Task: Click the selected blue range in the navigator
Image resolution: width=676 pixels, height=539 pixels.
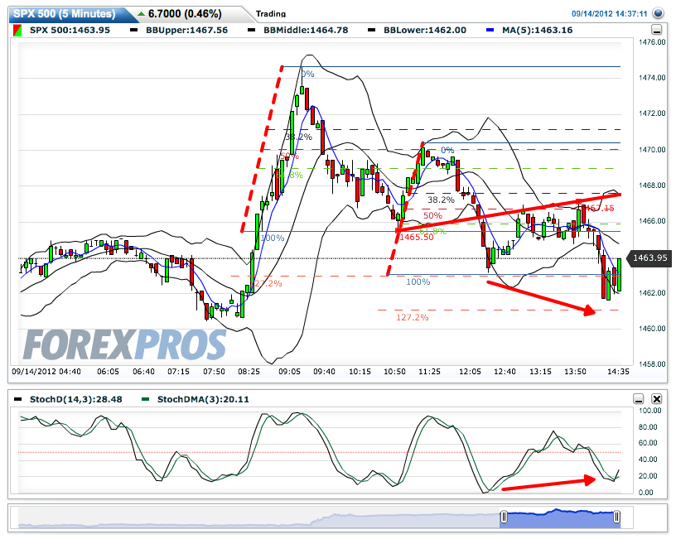Action: click(561, 519)
